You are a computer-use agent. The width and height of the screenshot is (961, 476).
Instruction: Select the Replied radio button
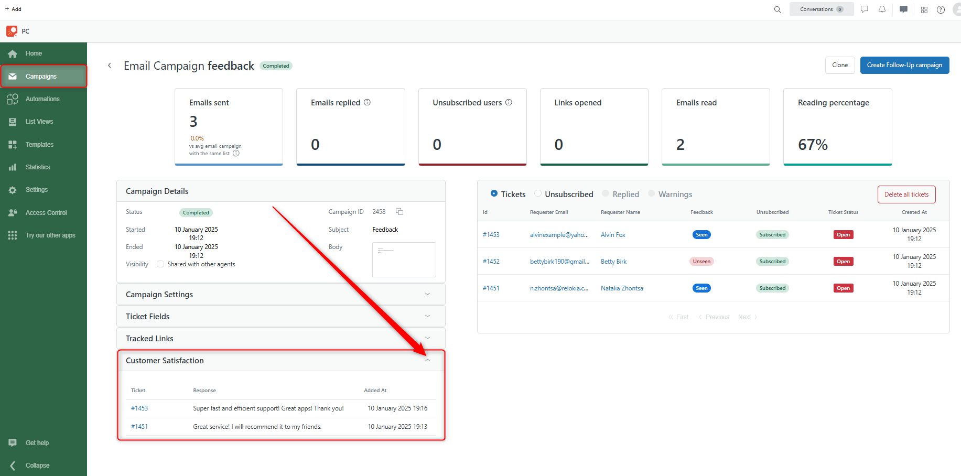tap(606, 193)
